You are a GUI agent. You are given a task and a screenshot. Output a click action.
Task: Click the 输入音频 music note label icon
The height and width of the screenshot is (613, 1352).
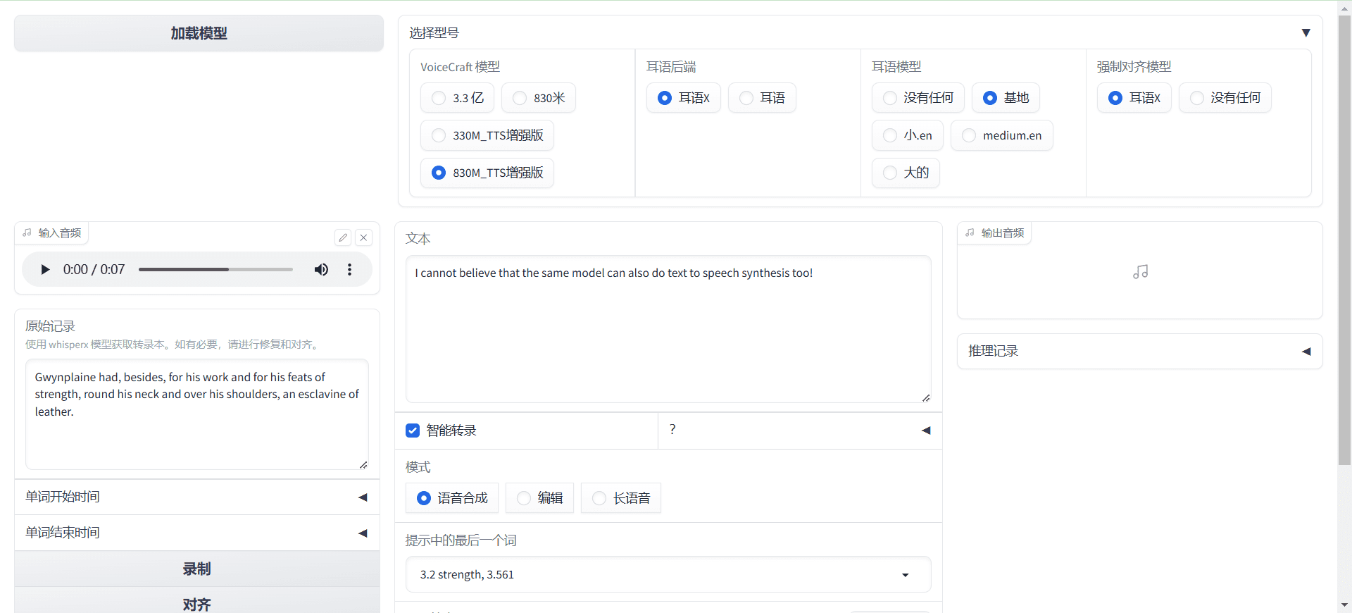click(x=27, y=233)
